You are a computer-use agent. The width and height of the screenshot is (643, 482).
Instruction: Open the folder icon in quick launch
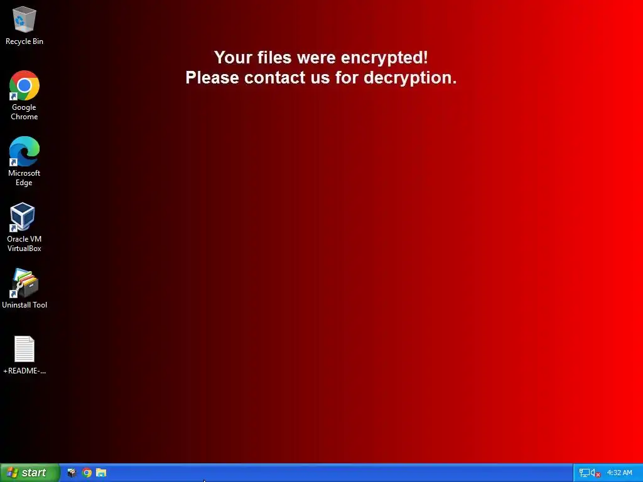[101, 473]
